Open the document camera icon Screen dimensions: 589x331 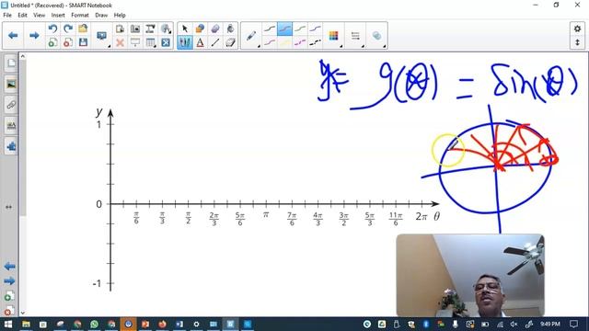(150, 29)
